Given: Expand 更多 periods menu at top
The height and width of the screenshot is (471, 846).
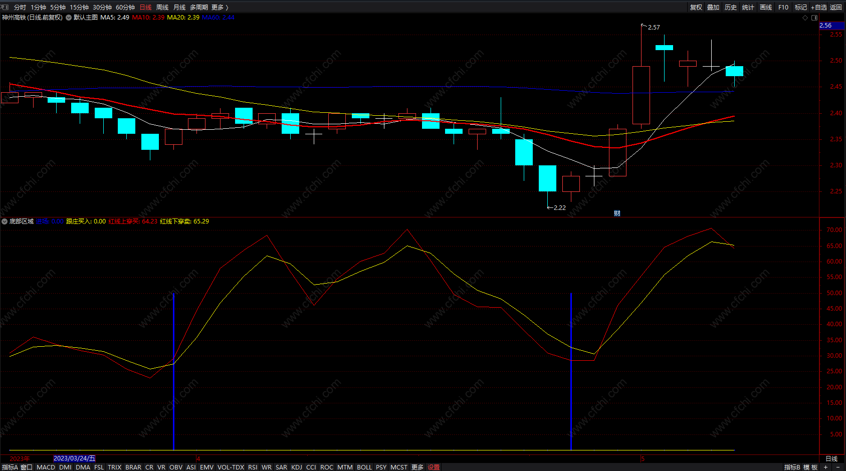Looking at the screenshot, I should click(x=220, y=7).
